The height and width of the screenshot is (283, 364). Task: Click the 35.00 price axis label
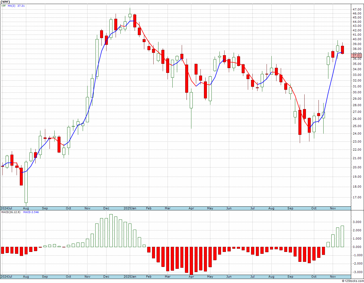[357, 64]
